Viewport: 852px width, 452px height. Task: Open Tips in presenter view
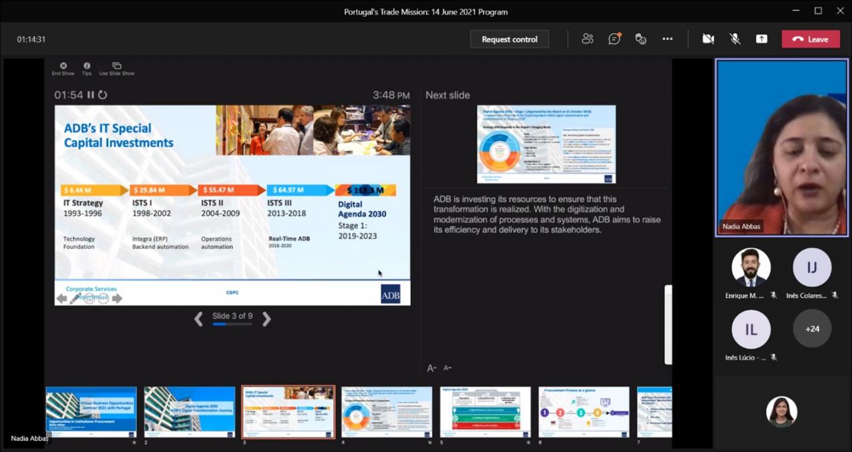tap(87, 69)
